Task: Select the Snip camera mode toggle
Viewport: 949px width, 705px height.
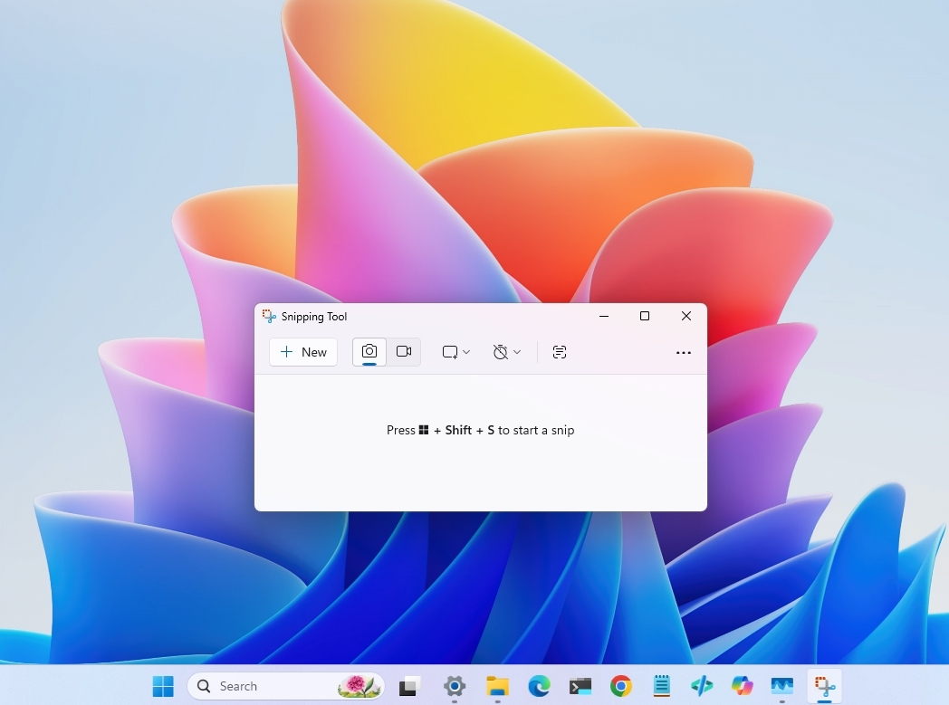Action: (369, 352)
